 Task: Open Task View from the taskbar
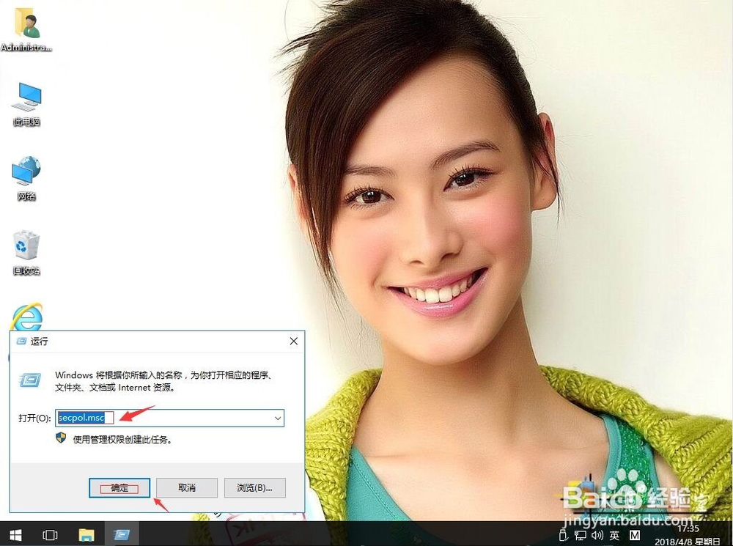49,535
